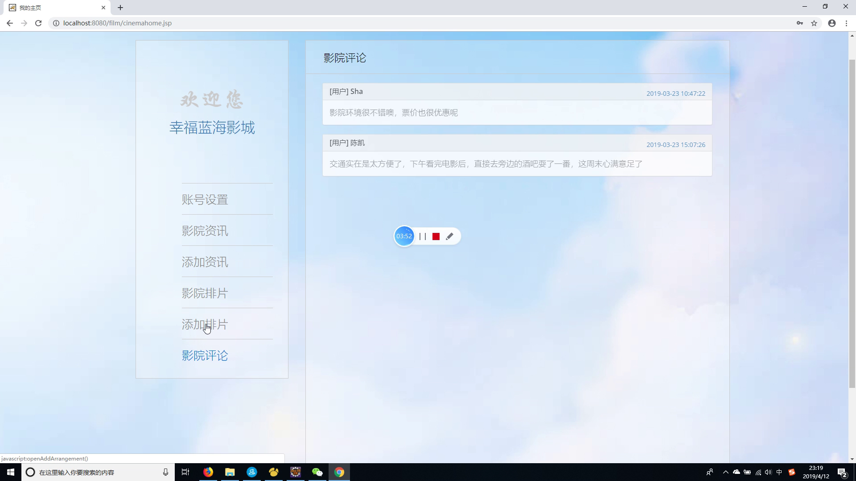Click the comment by user Sha
This screenshot has height=481, width=856.
tap(517, 104)
